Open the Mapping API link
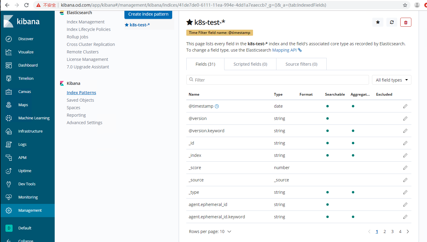 click(284, 50)
